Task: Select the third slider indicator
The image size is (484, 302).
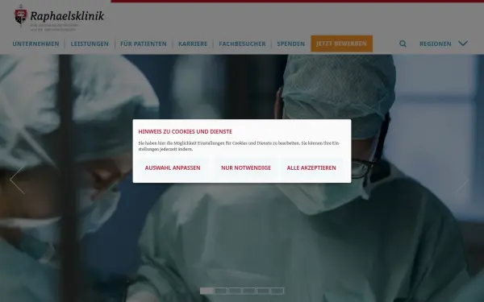Action: point(235,291)
